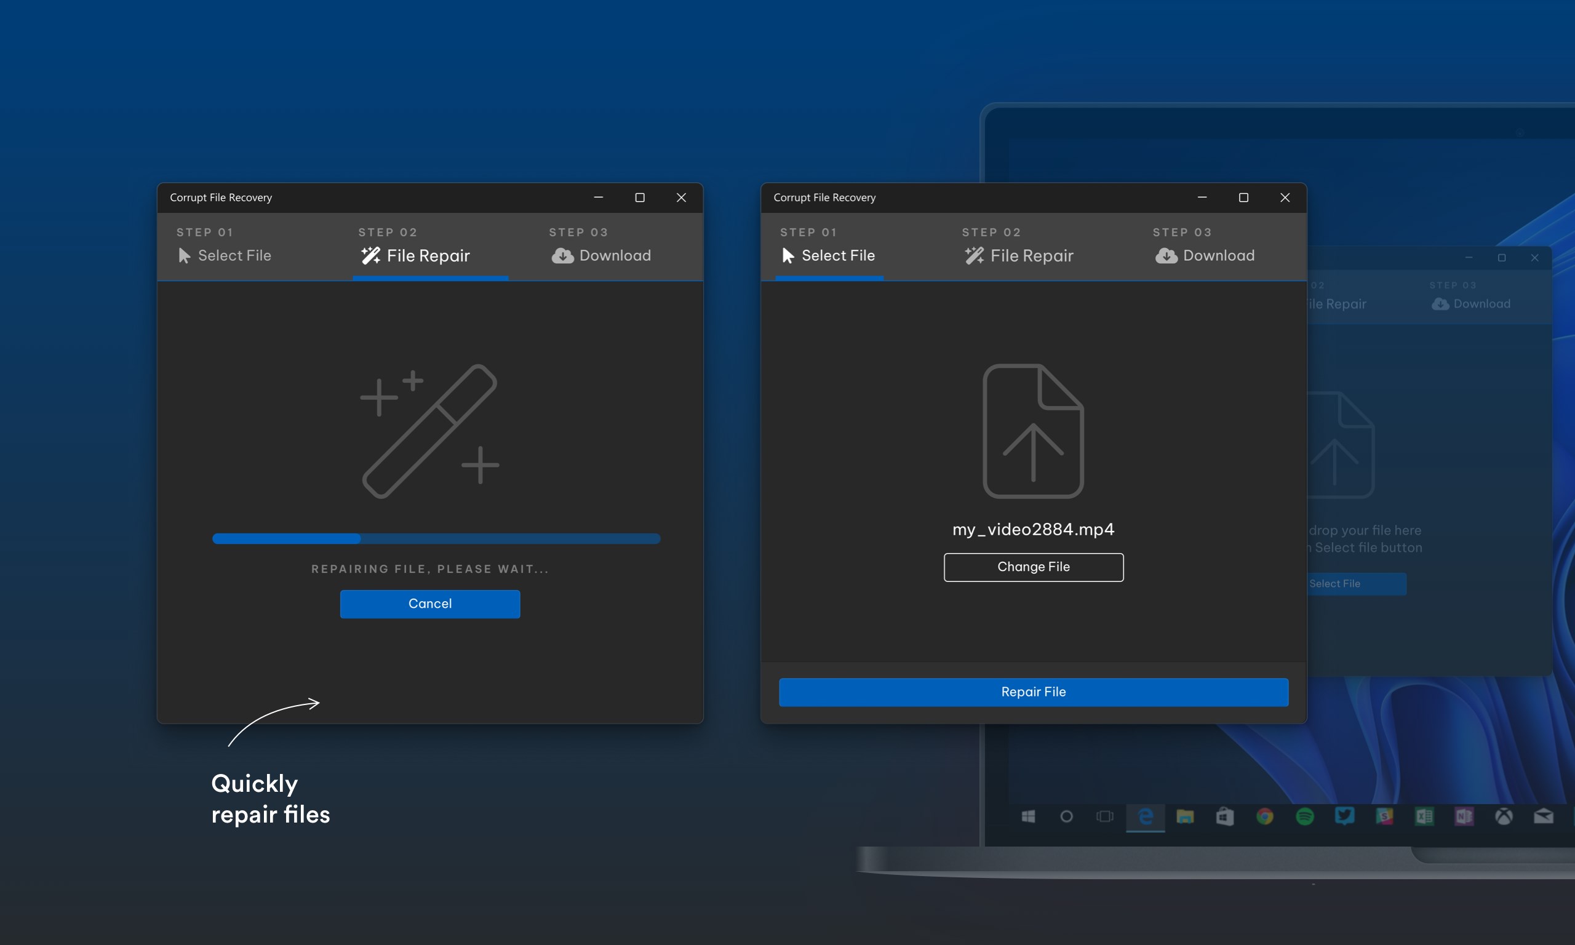Click the repairing file progress bar
This screenshot has height=945, width=1575.
tap(436, 539)
